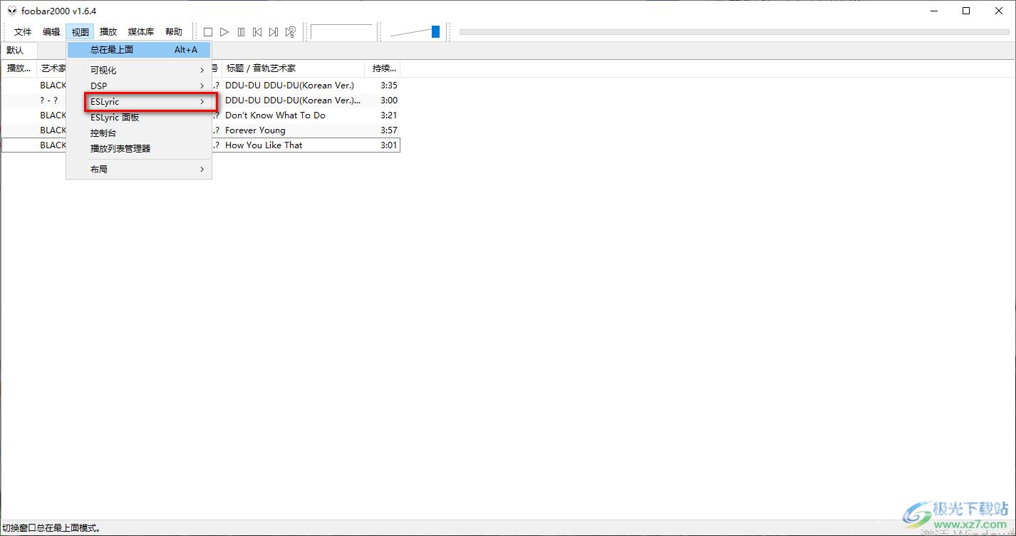
Task: Expand the 布局 submenu
Action: (x=139, y=170)
